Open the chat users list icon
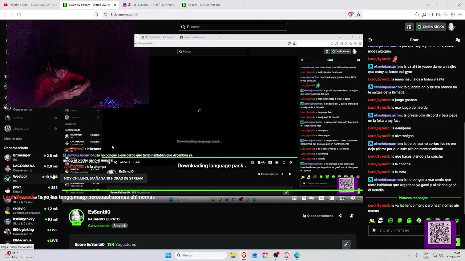The width and height of the screenshot is (465, 261). 458,40
